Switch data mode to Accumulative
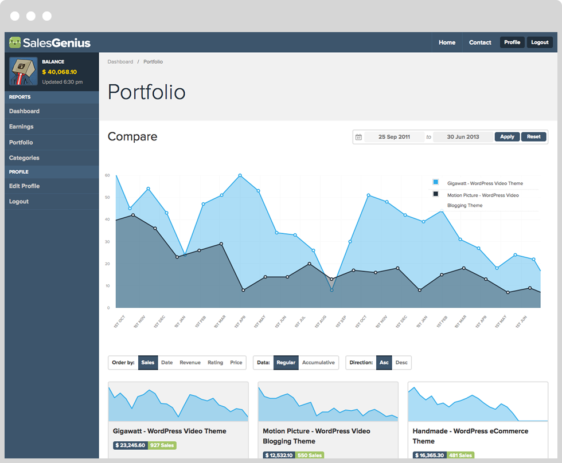Viewport: 562px width, 463px height. pyautogui.click(x=318, y=362)
